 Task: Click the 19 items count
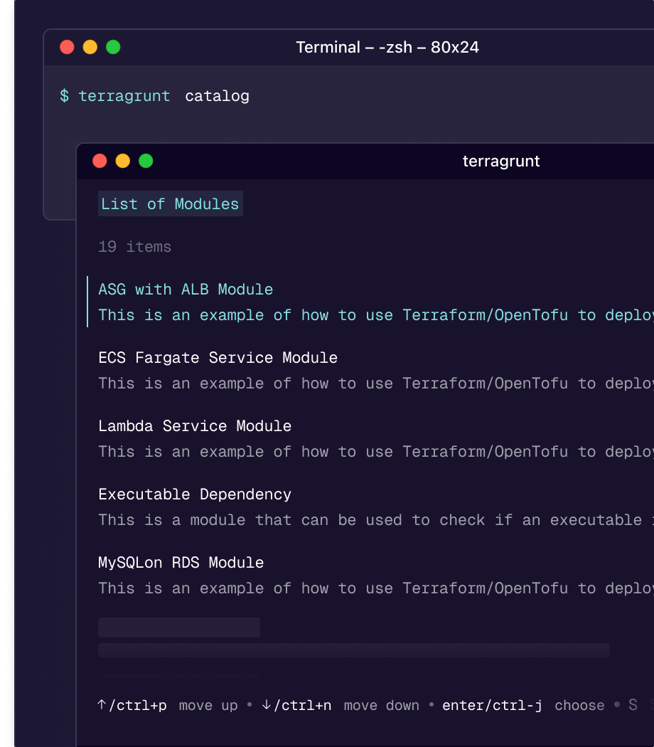(x=134, y=247)
